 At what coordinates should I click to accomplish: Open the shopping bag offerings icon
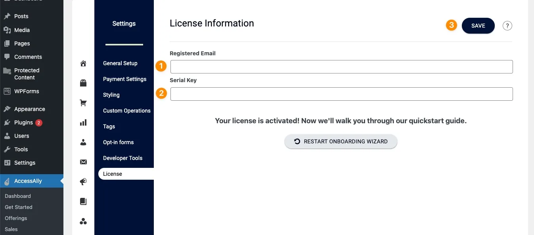(83, 83)
